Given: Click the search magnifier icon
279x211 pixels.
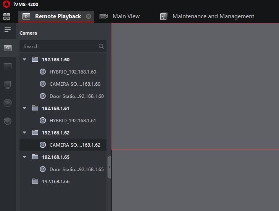Looking at the screenshot, I should [101, 46].
